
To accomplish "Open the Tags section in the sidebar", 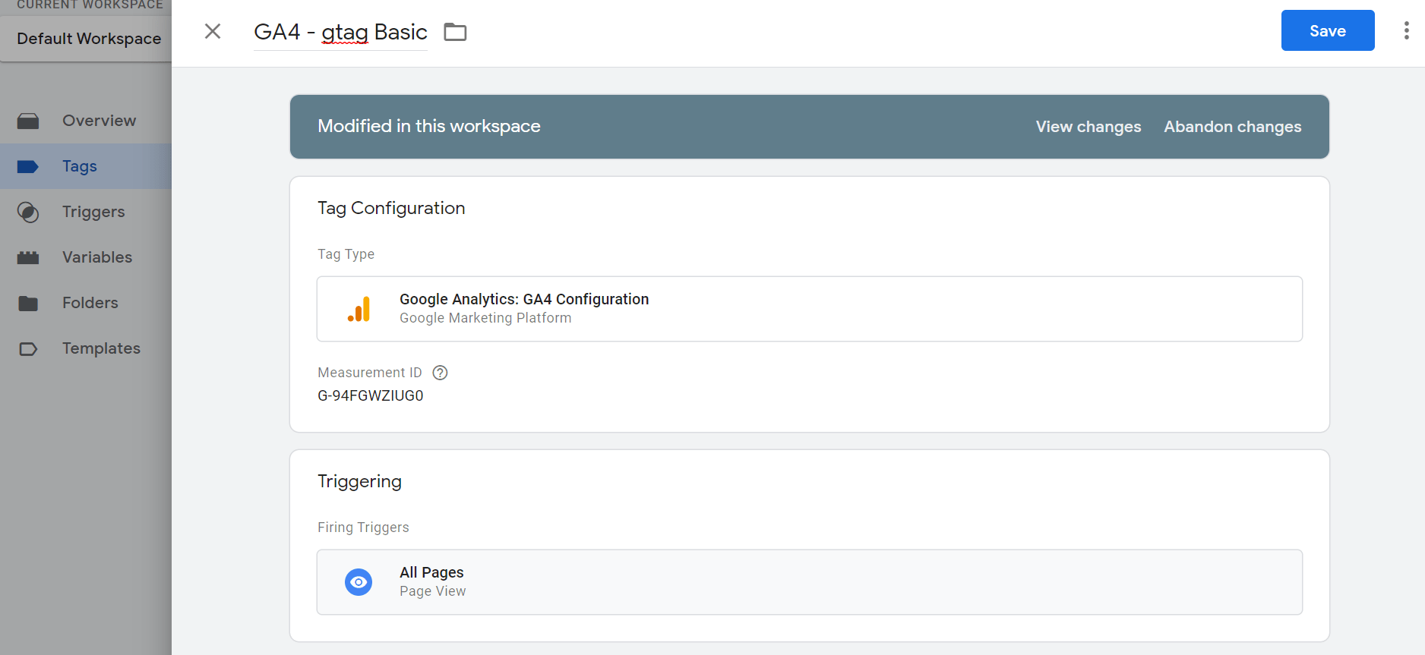I will click(x=80, y=166).
